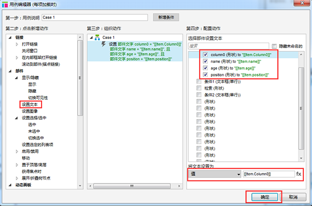Select the 切换选中 action

[36, 138]
